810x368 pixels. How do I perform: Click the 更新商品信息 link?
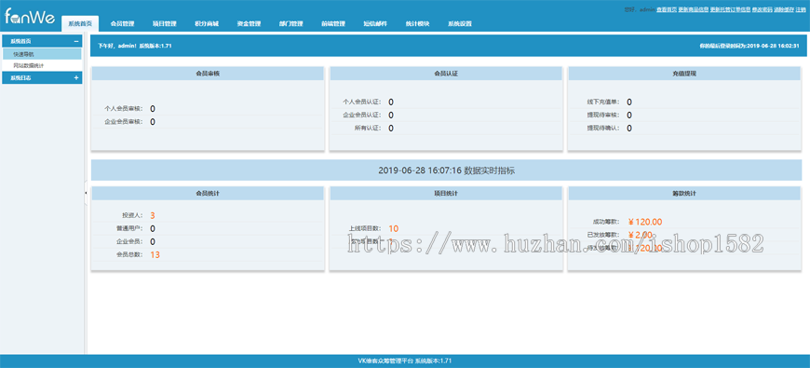tap(694, 10)
